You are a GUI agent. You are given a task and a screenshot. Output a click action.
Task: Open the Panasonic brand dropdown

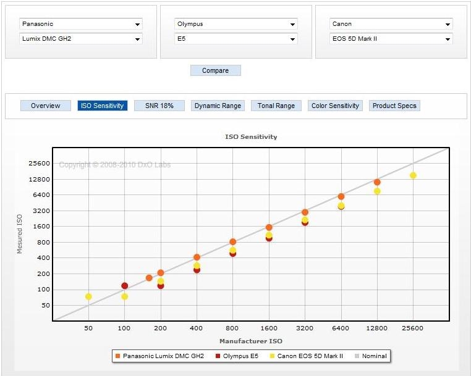[x=81, y=24]
